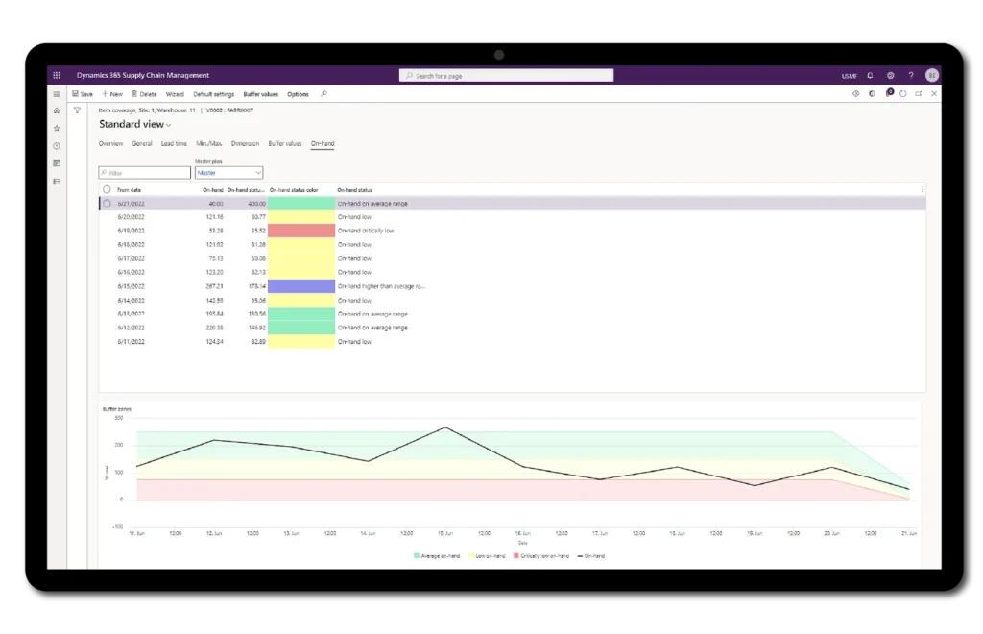Select the 6/20/2022 date cell
The width and height of the screenshot is (983, 634).
pos(131,217)
